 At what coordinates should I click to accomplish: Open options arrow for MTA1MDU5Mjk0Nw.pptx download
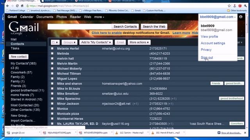(112, 132)
